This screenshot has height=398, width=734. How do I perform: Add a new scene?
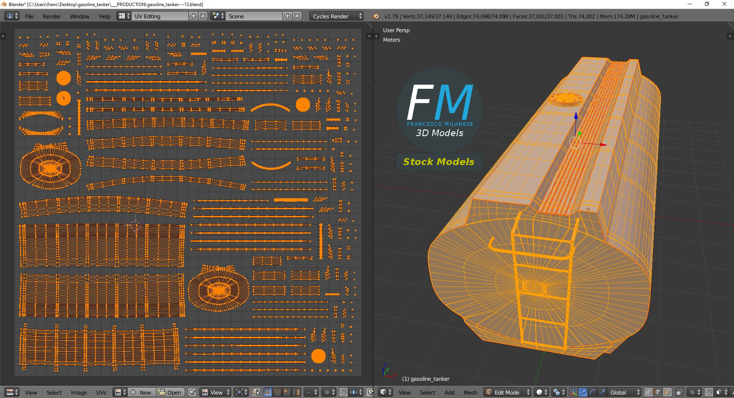(x=287, y=16)
